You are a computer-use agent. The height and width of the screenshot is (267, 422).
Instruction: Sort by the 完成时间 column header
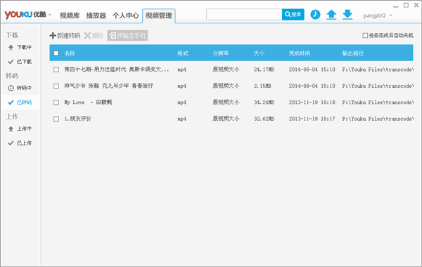pyautogui.click(x=300, y=53)
